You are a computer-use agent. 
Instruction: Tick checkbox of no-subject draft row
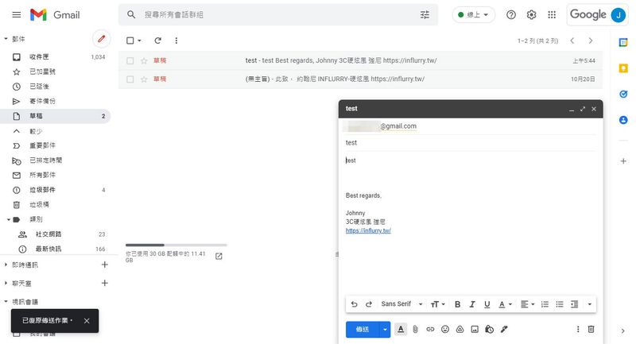coord(130,79)
